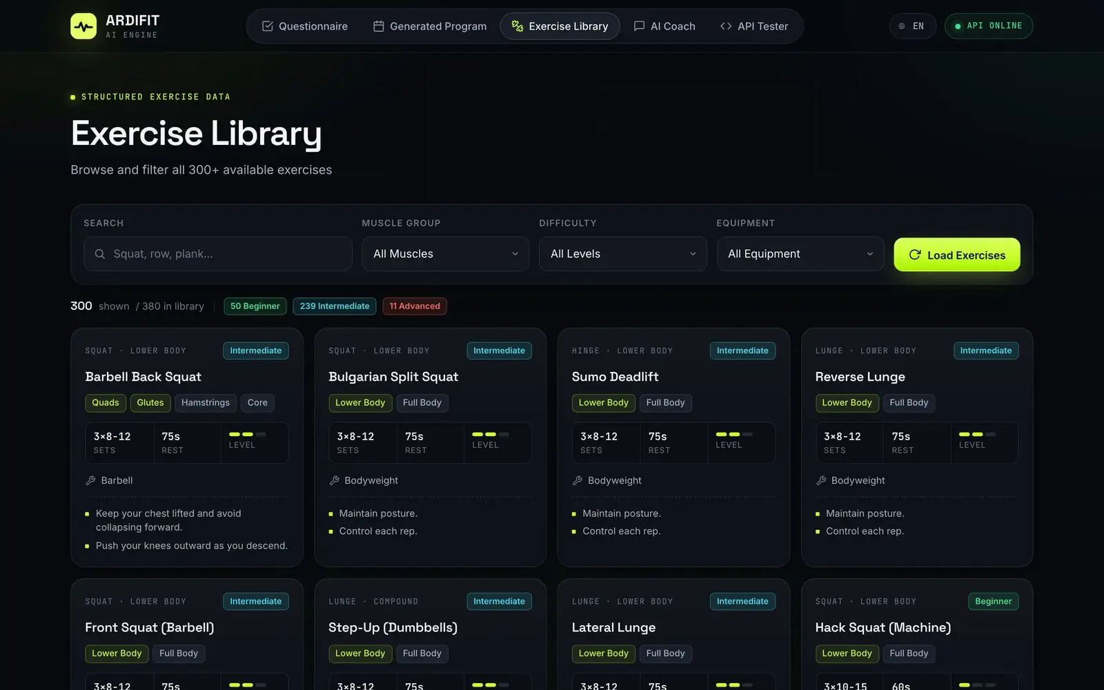Open the Muscle Group dropdown
Screen dimensions: 1104x690
point(446,254)
